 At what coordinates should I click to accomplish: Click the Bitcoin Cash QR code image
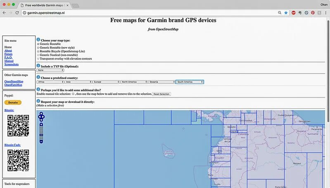(x=18, y=160)
